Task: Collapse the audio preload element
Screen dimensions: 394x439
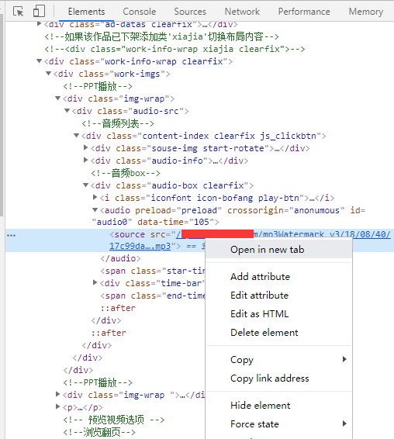Action: [x=95, y=209]
